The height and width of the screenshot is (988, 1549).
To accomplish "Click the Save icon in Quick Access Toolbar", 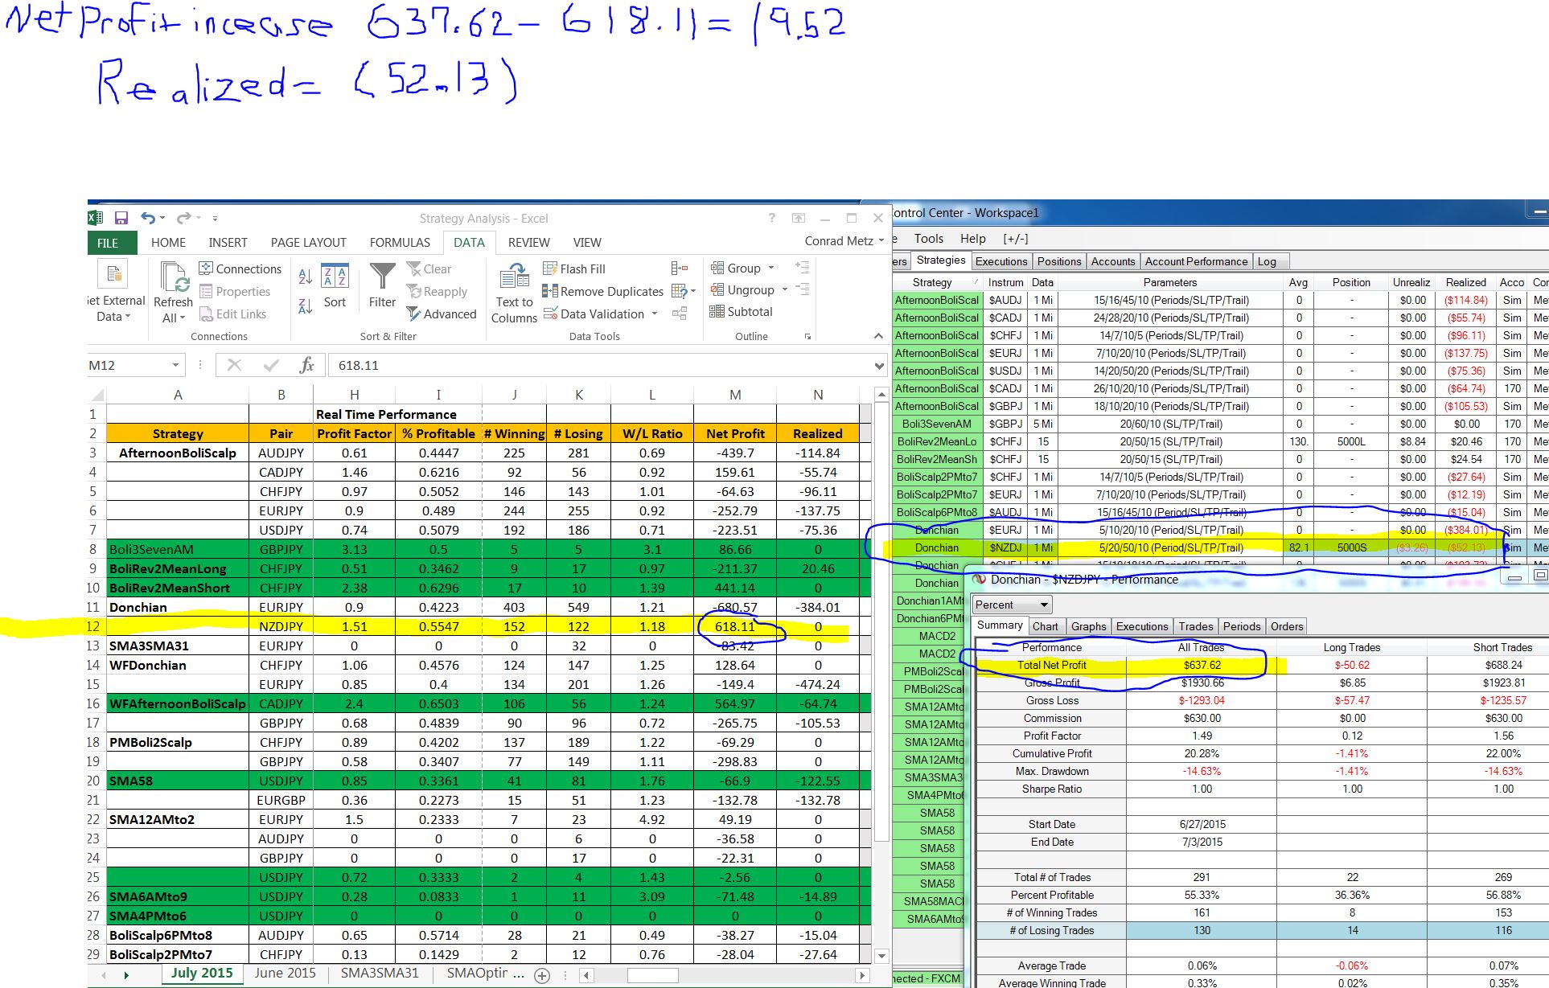I will (x=121, y=218).
